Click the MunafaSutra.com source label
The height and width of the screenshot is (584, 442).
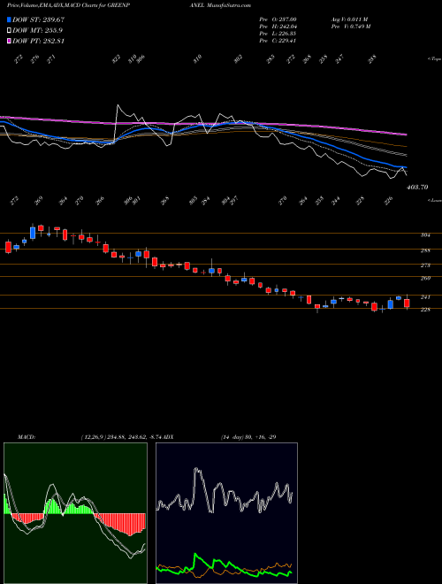pos(230,5)
